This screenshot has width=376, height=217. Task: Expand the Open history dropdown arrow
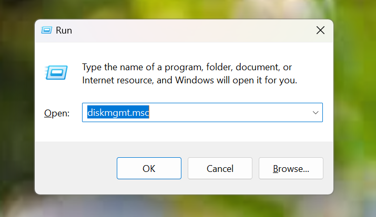[316, 113]
